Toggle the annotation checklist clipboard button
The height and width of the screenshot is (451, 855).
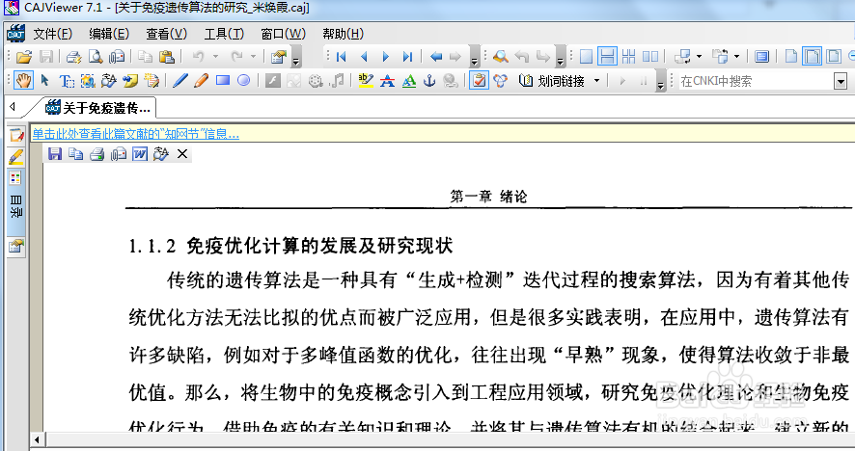point(479,81)
